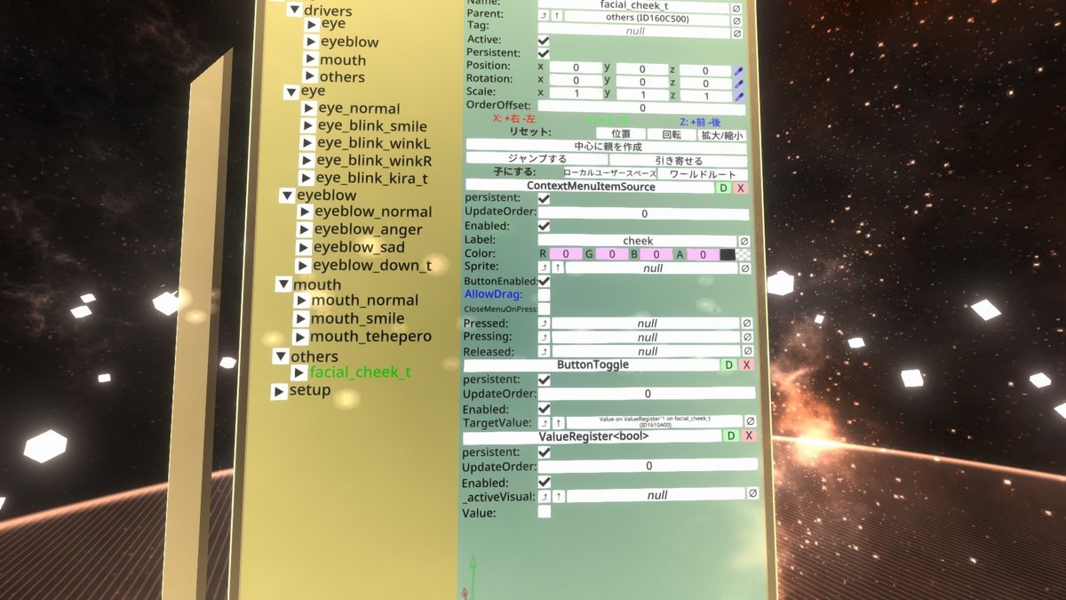Clear the Released field with the null icon
Screen dimensions: 1066x600
(746, 352)
